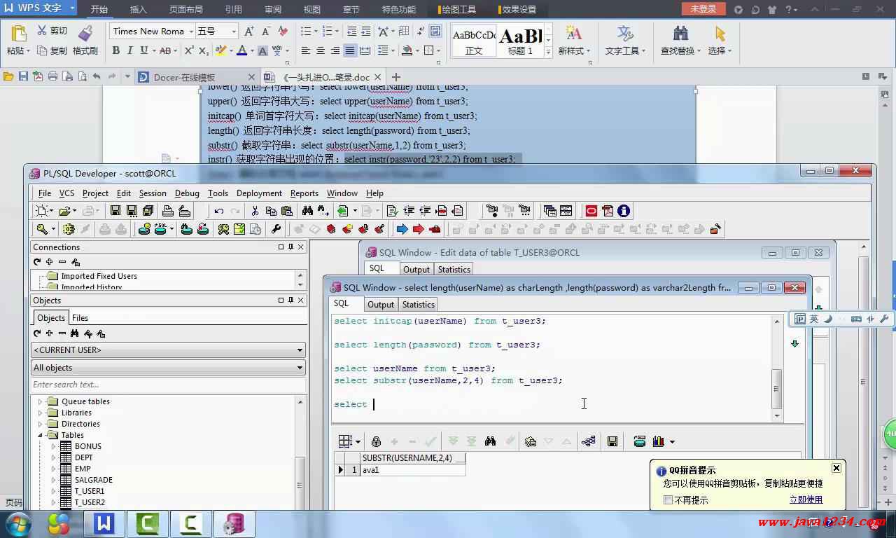The width and height of the screenshot is (896, 538).
Task: Expand the Queue tables folder
Action: tap(40, 401)
